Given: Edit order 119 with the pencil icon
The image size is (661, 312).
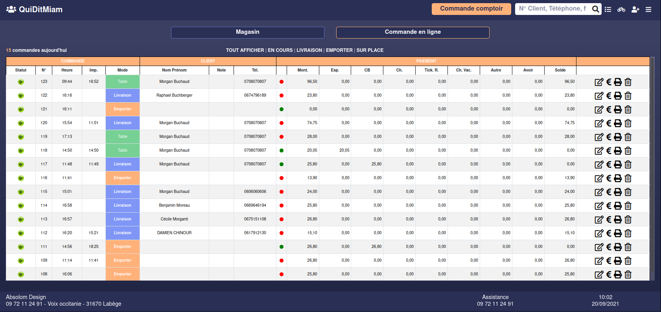Looking at the screenshot, I should click(x=599, y=137).
